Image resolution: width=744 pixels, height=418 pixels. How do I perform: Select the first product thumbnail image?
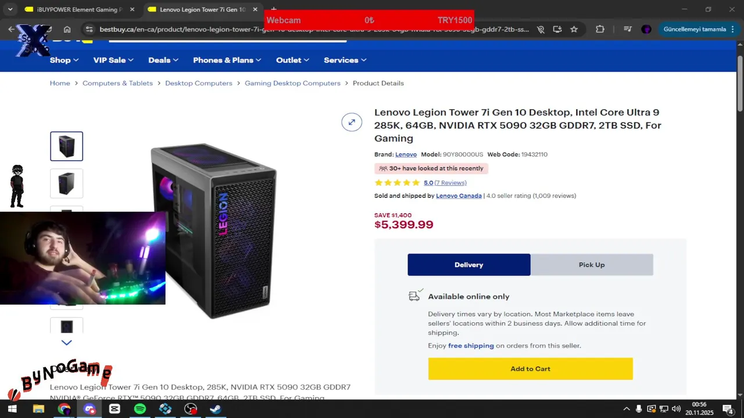[x=67, y=146]
